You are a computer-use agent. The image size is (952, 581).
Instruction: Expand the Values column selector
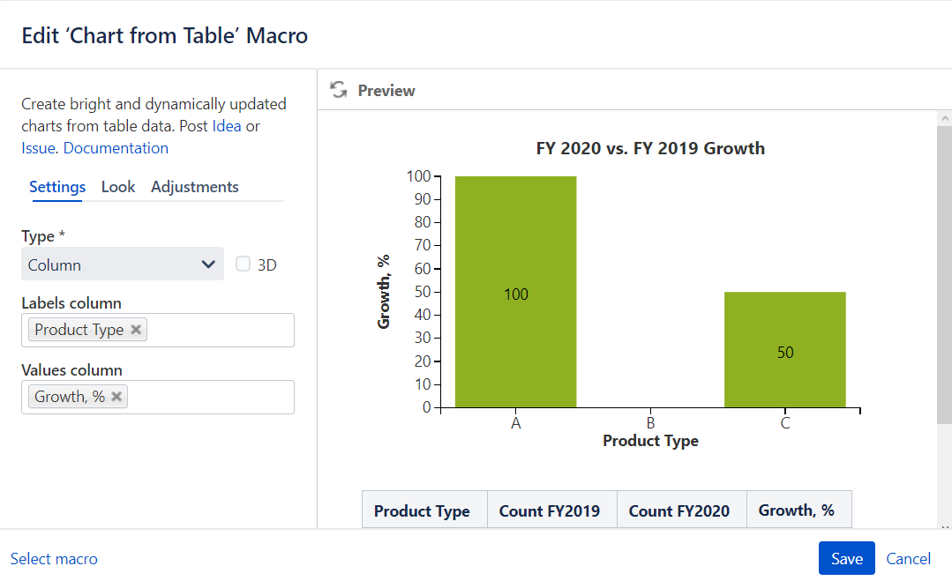(x=221, y=397)
